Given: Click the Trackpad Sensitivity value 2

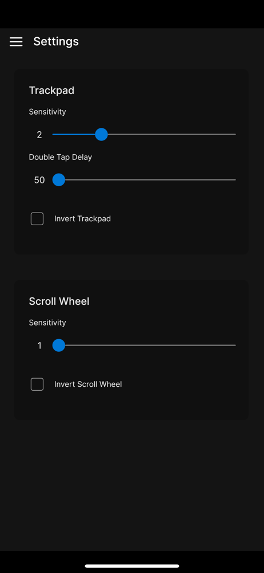Looking at the screenshot, I should pyautogui.click(x=39, y=135).
